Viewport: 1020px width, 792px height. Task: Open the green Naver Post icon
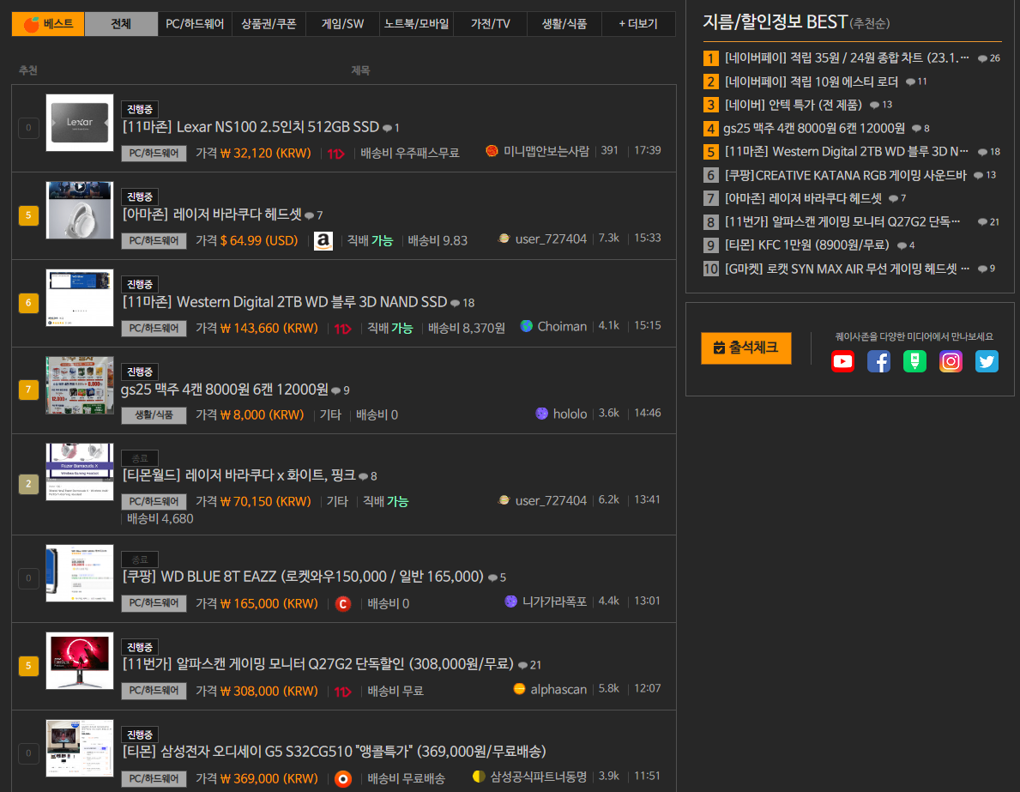point(914,361)
